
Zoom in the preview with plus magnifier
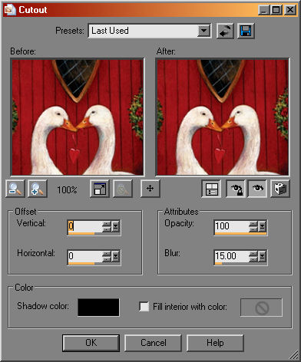38,189
